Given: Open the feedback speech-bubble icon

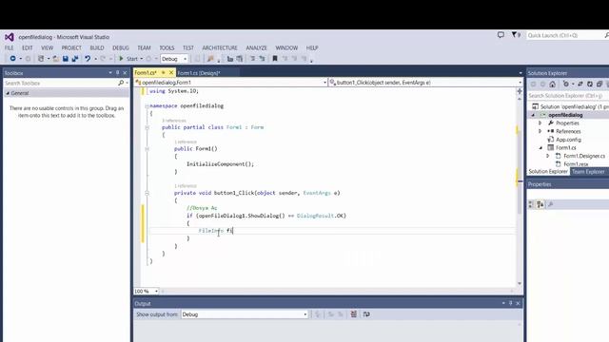Looking at the screenshot, I should [501, 35].
